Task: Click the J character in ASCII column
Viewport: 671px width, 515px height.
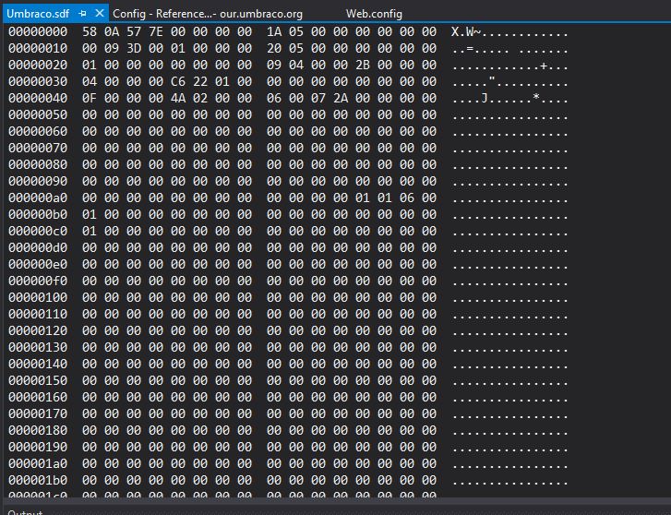Action: [485, 98]
